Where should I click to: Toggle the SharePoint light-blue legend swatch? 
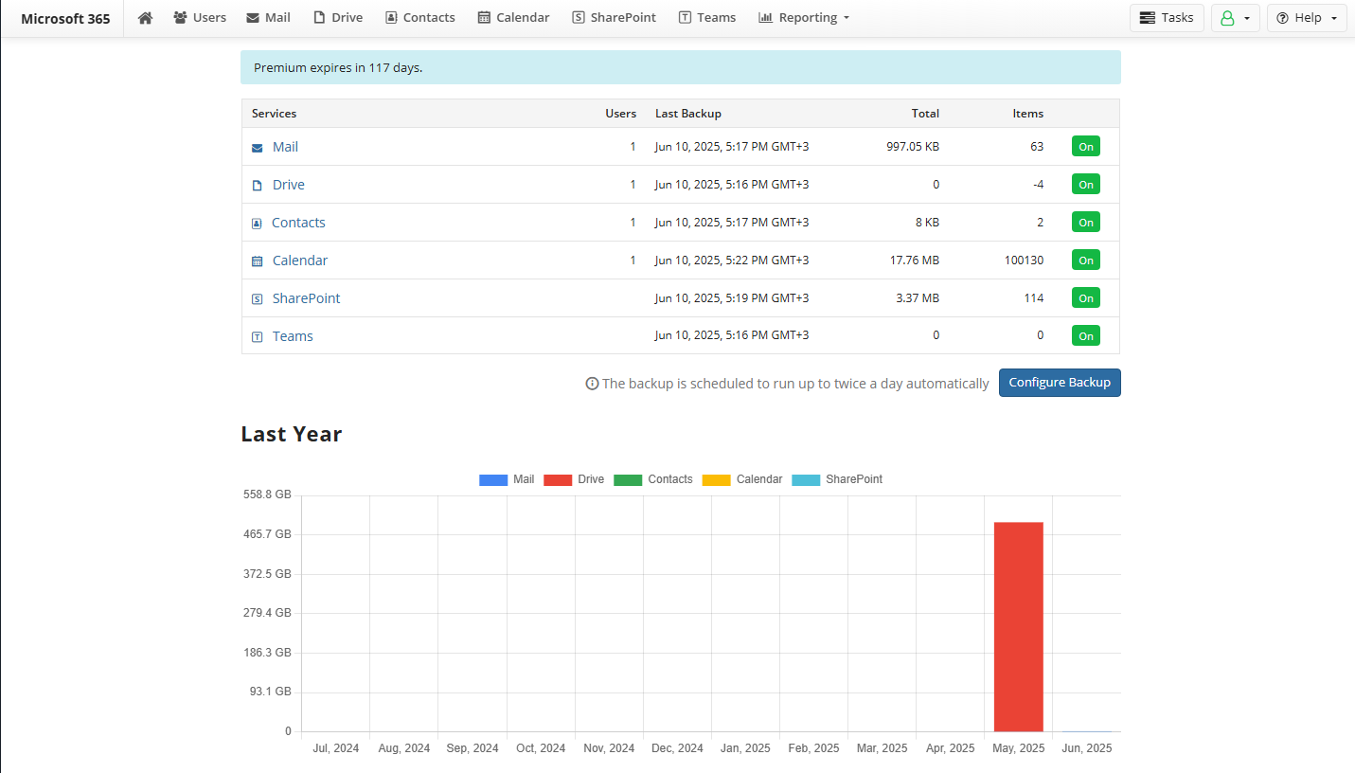[x=806, y=479]
